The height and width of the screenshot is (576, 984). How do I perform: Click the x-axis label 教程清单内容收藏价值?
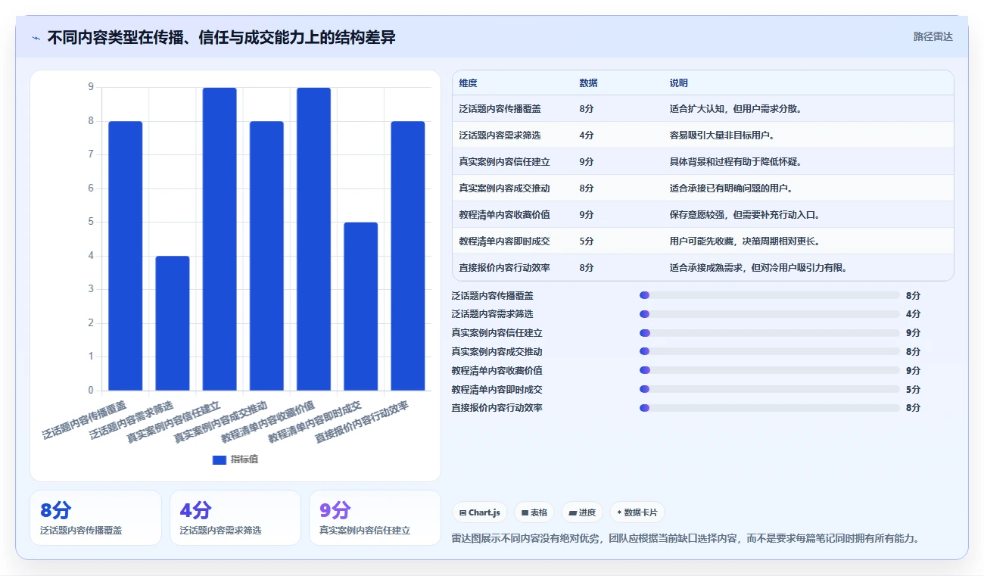[x=268, y=422]
